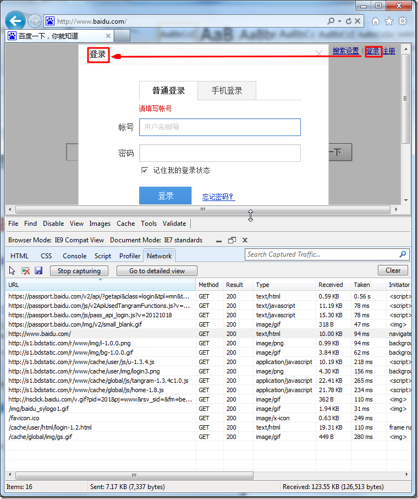Open the View menu
This screenshot has width=418, height=499.
tap(76, 224)
